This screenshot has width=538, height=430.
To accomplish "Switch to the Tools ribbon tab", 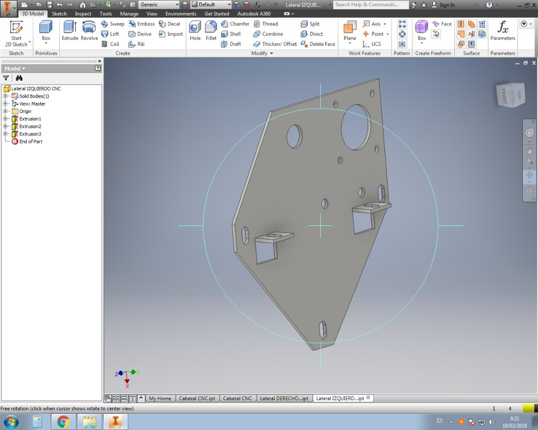I will [x=106, y=14].
